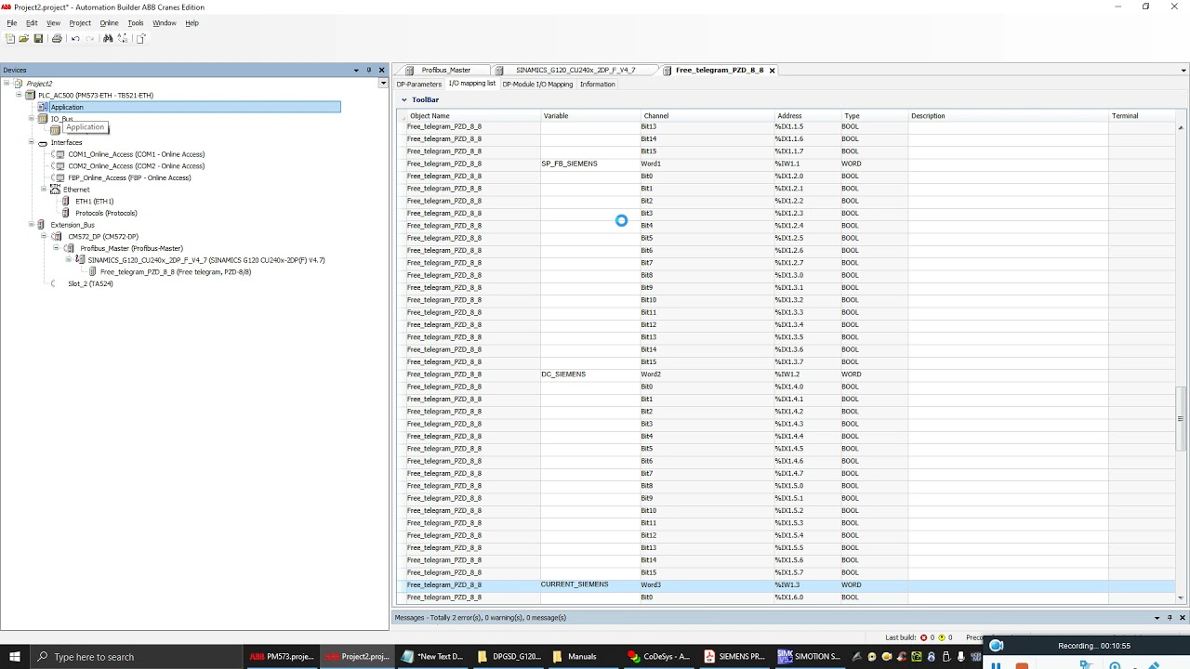Click the IO_Bus node icon
The height and width of the screenshot is (669, 1190).
coord(43,119)
